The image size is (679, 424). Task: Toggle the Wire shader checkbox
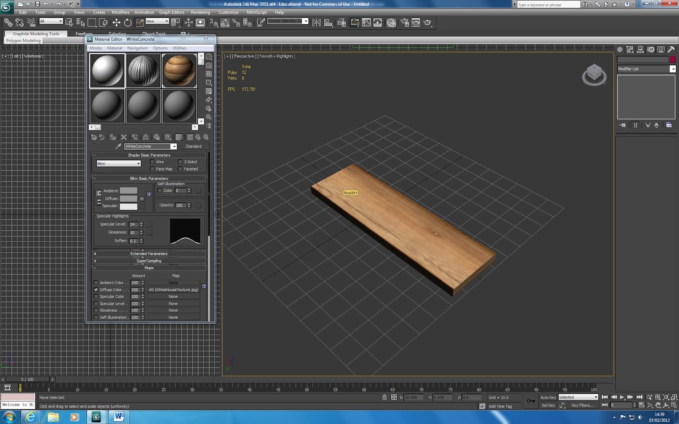pos(152,162)
